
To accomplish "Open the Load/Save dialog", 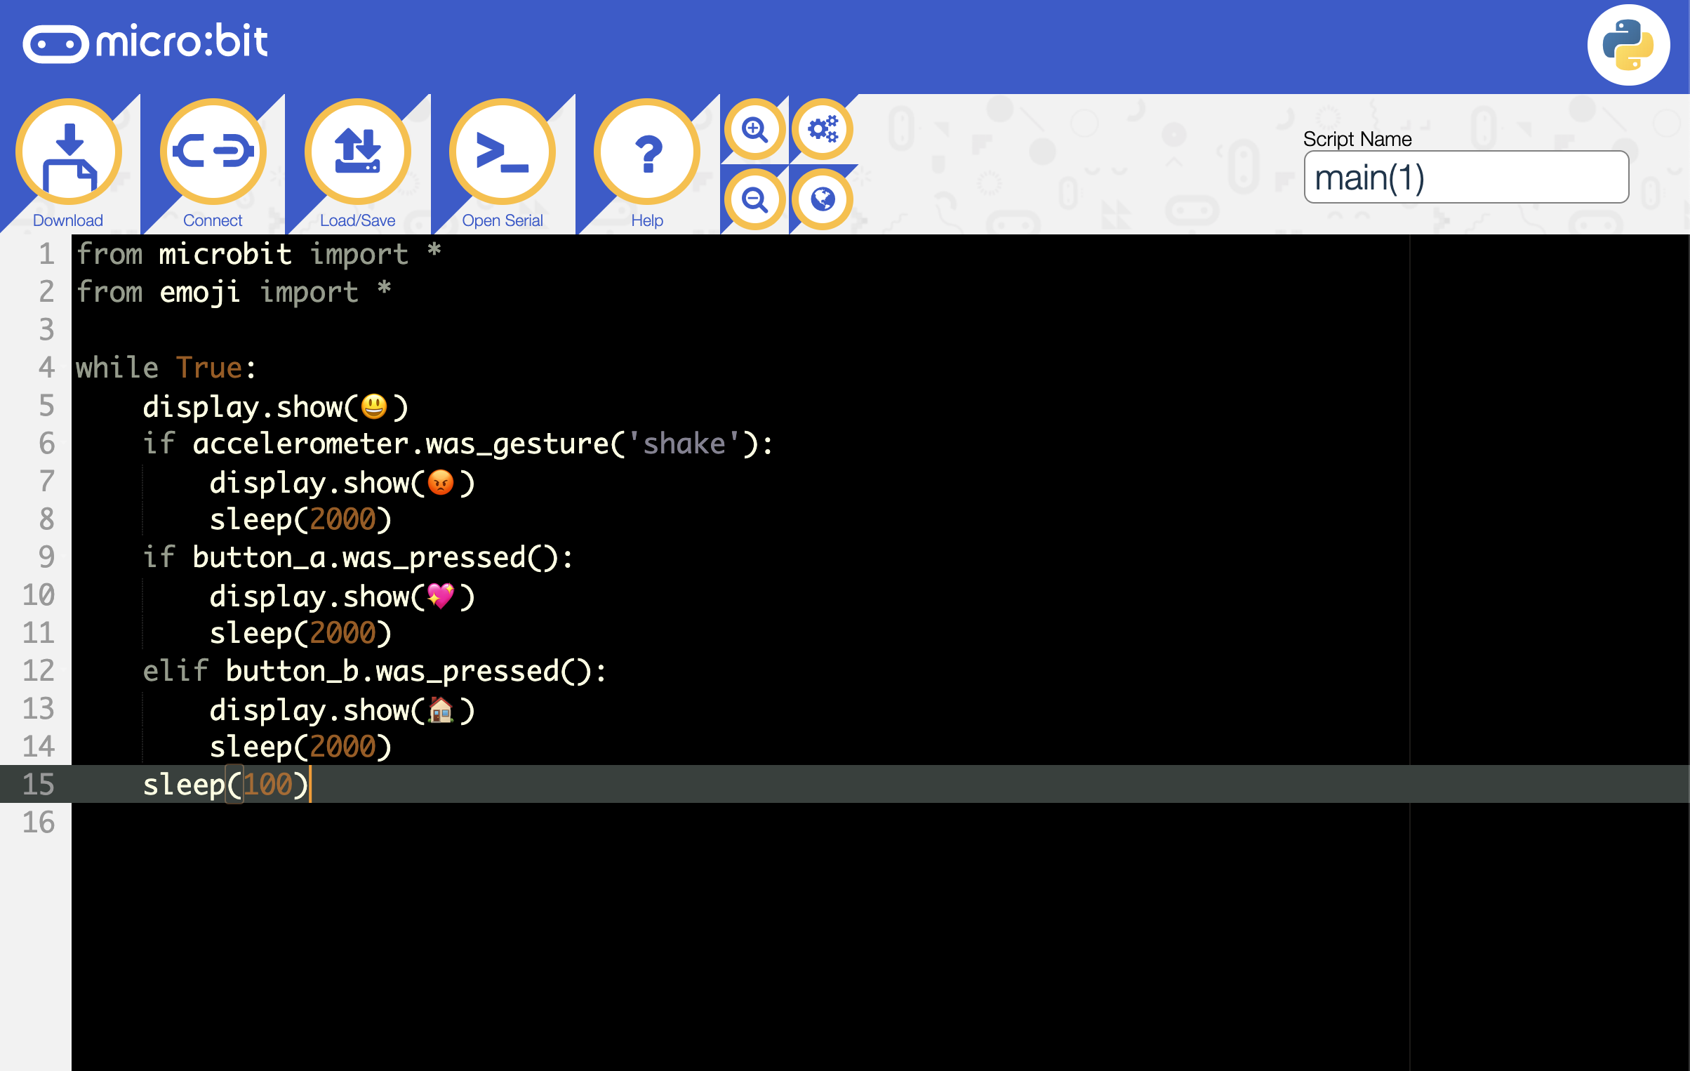I will (358, 152).
